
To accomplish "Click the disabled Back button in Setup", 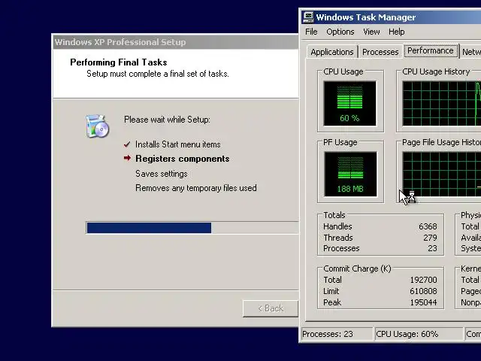I will [x=271, y=308].
